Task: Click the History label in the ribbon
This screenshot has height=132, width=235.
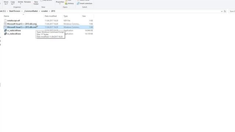Action: pyautogui.click(x=71, y=3)
